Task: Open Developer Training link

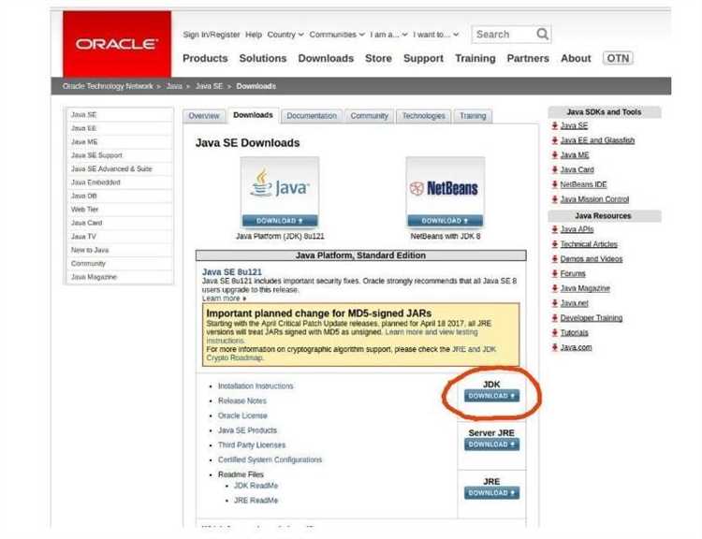Action: [592, 318]
